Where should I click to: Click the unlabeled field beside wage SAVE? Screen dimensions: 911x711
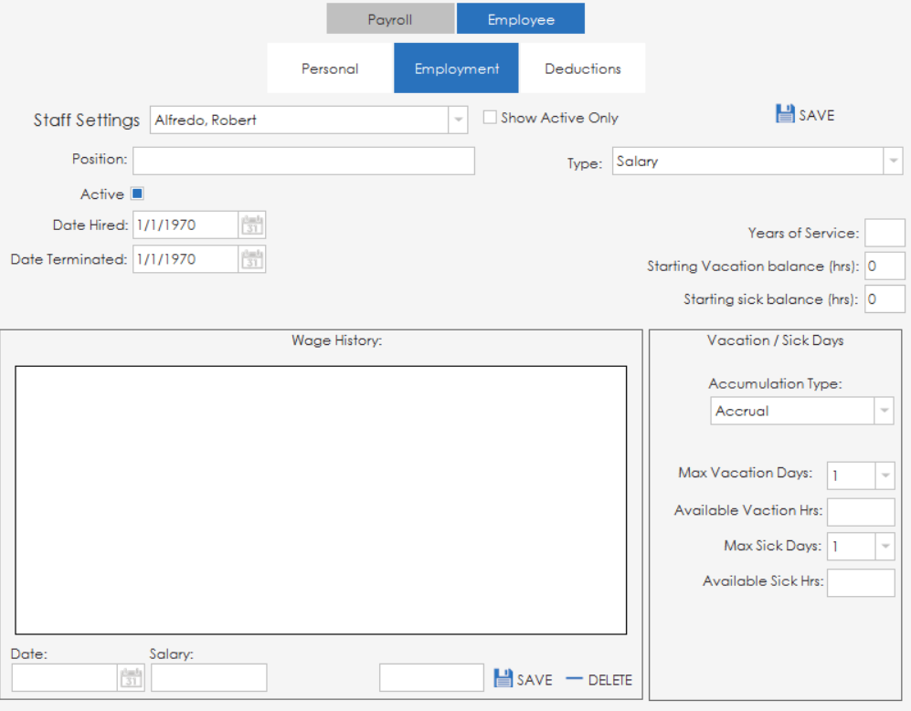tap(431, 677)
